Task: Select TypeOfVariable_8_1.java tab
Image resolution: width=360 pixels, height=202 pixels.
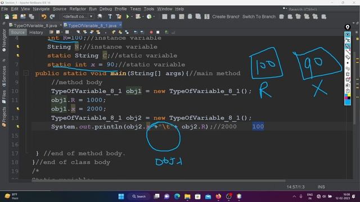Action: click(x=92, y=25)
